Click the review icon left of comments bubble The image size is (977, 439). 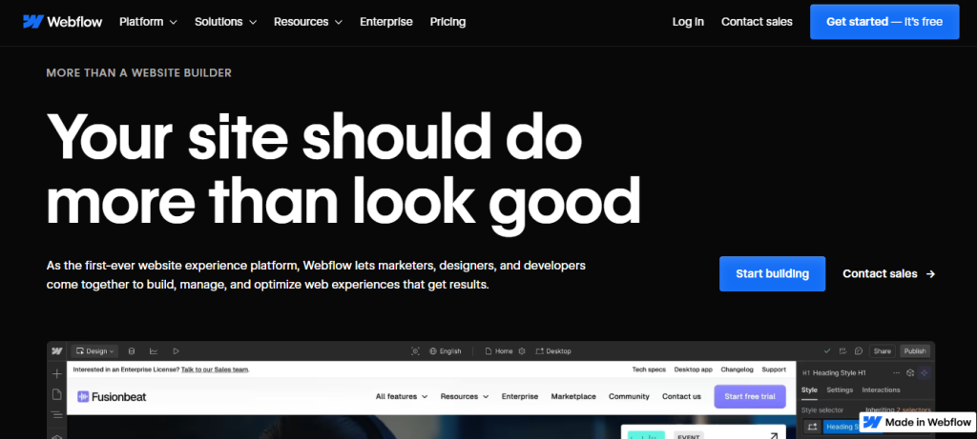pos(843,351)
